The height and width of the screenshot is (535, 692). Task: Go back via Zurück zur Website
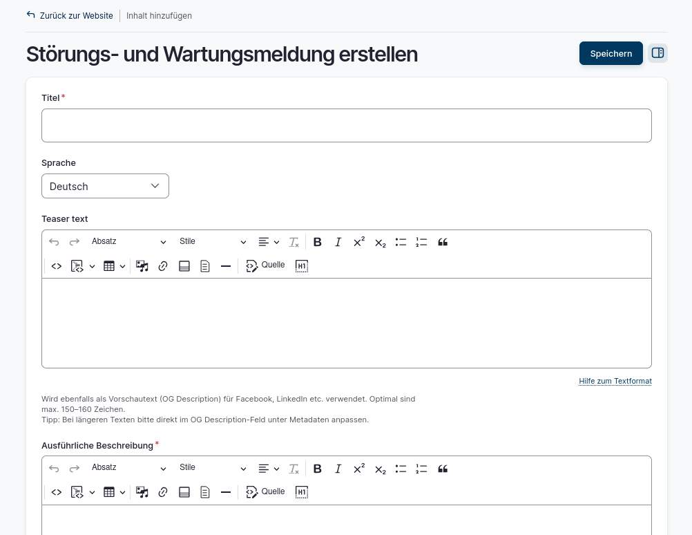70,15
